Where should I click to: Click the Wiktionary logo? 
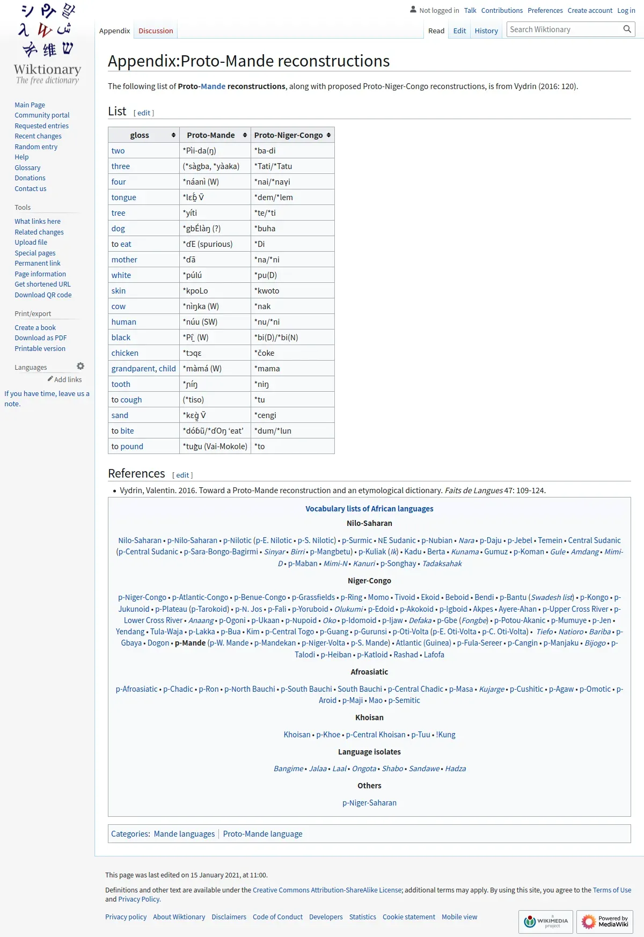click(47, 44)
